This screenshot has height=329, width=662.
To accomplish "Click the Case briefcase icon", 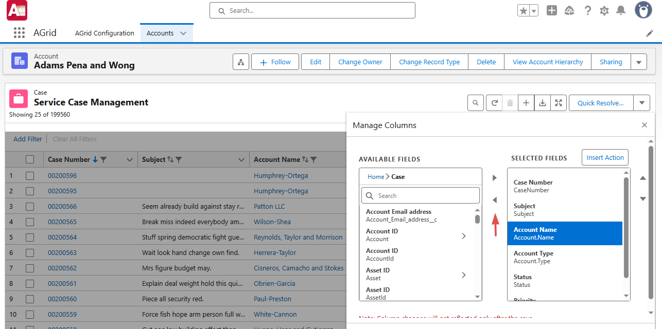I will 19,98.
